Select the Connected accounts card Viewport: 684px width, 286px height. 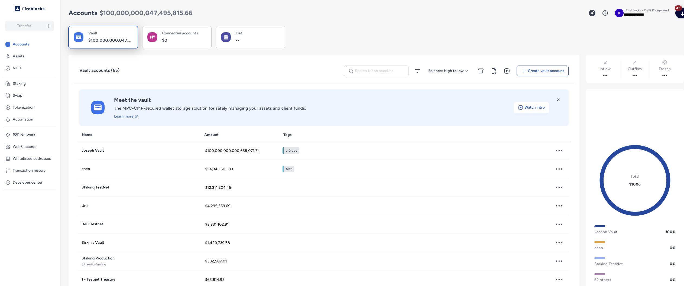pyautogui.click(x=177, y=37)
